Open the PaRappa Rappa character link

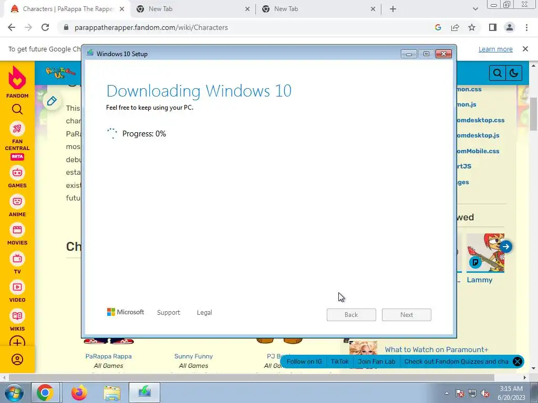[108, 356]
